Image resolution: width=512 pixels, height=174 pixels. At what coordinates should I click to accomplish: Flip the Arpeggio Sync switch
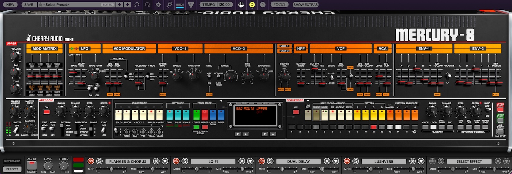(104, 130)
